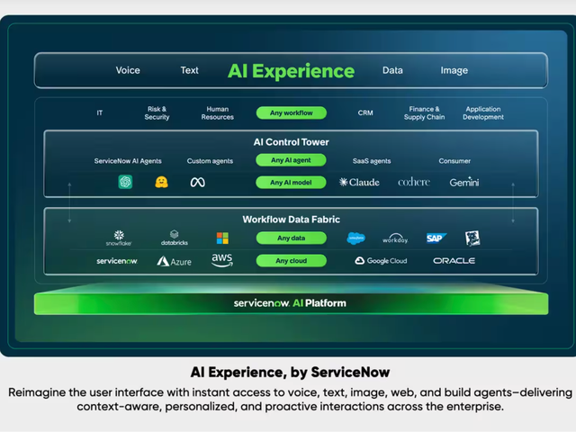The image size is (576, 432).
Task: Select Data in the AI Experience bar
Action: pyautogui.click(x=392, y=70)
